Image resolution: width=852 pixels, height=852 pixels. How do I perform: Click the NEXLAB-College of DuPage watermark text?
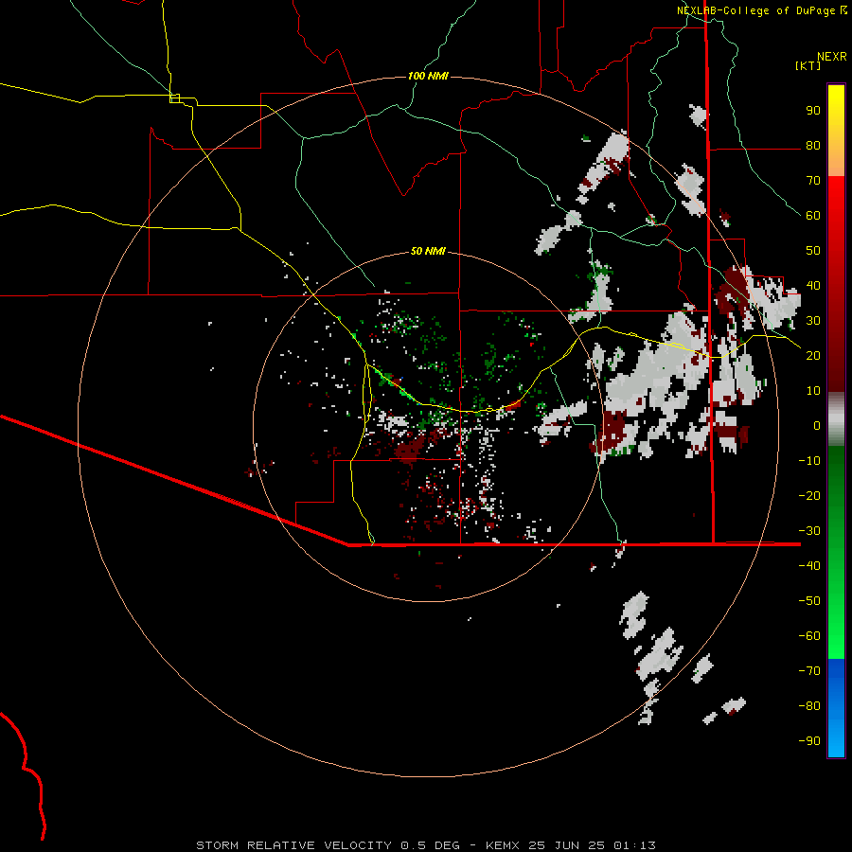pos(755,10)
